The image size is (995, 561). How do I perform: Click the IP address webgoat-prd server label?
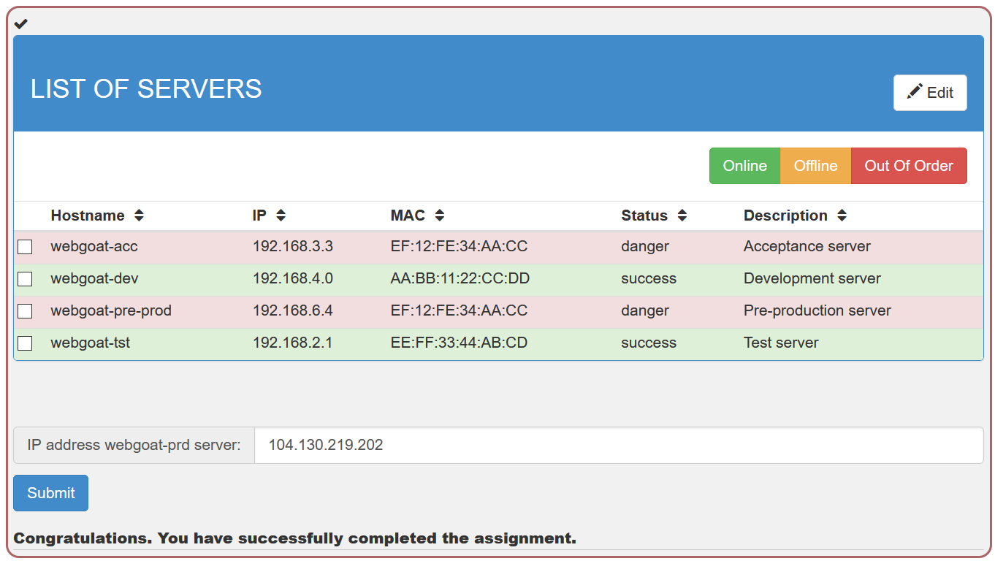point(134,445)
